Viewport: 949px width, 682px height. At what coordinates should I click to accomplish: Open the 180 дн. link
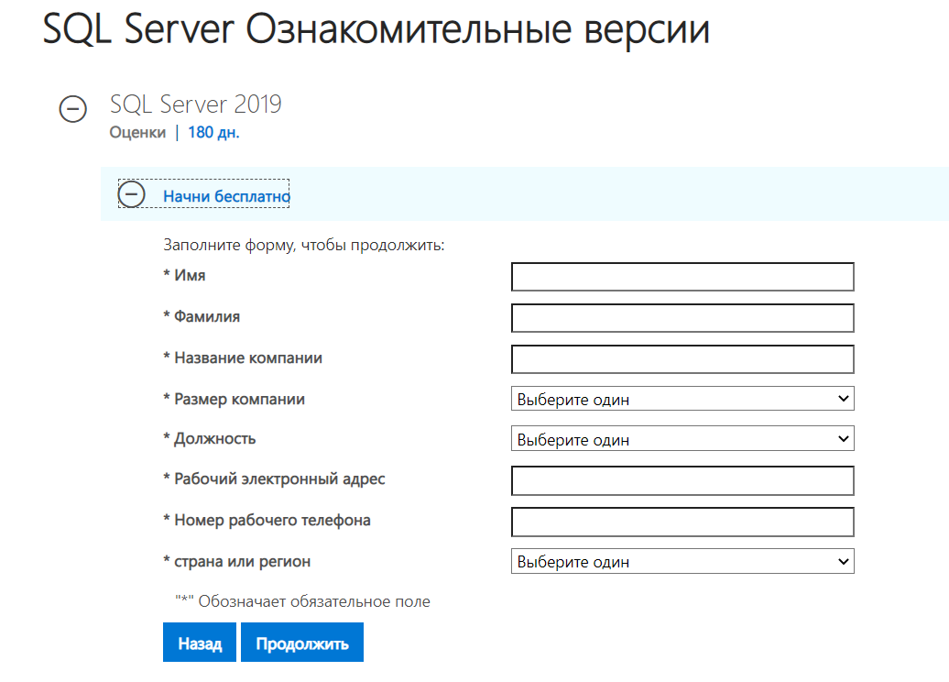coord(213,132)
